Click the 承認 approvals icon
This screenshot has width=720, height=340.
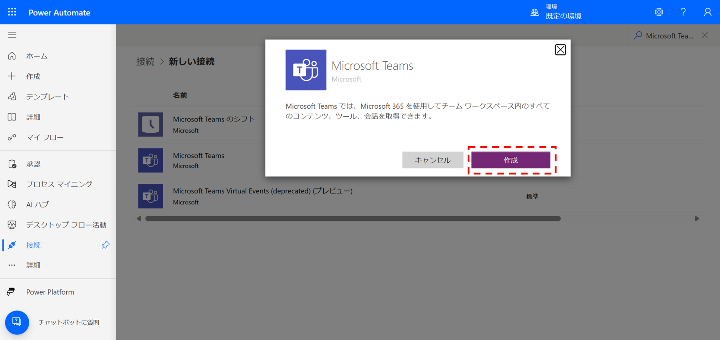click(12, 164)
